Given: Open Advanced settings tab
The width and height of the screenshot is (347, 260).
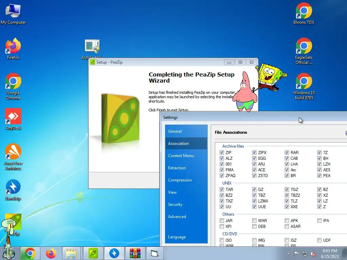Looking at the screenshot, I should coord(186,216).
